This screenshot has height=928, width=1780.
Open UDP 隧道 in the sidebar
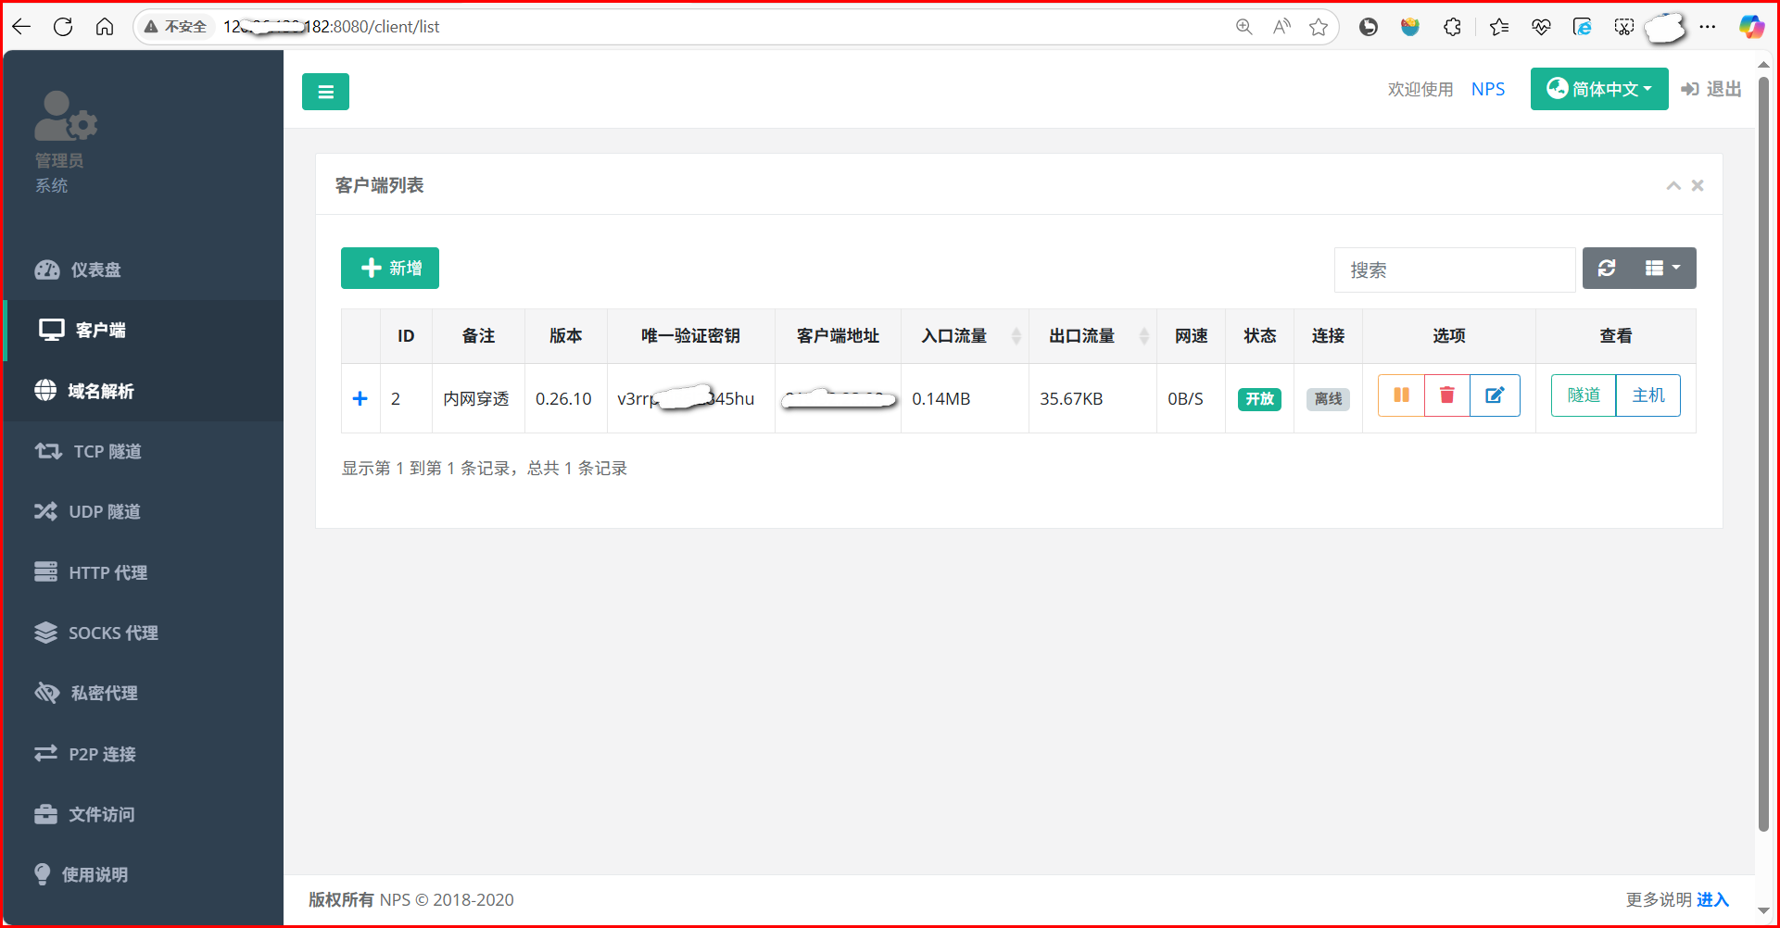click(x=144, y=511)
